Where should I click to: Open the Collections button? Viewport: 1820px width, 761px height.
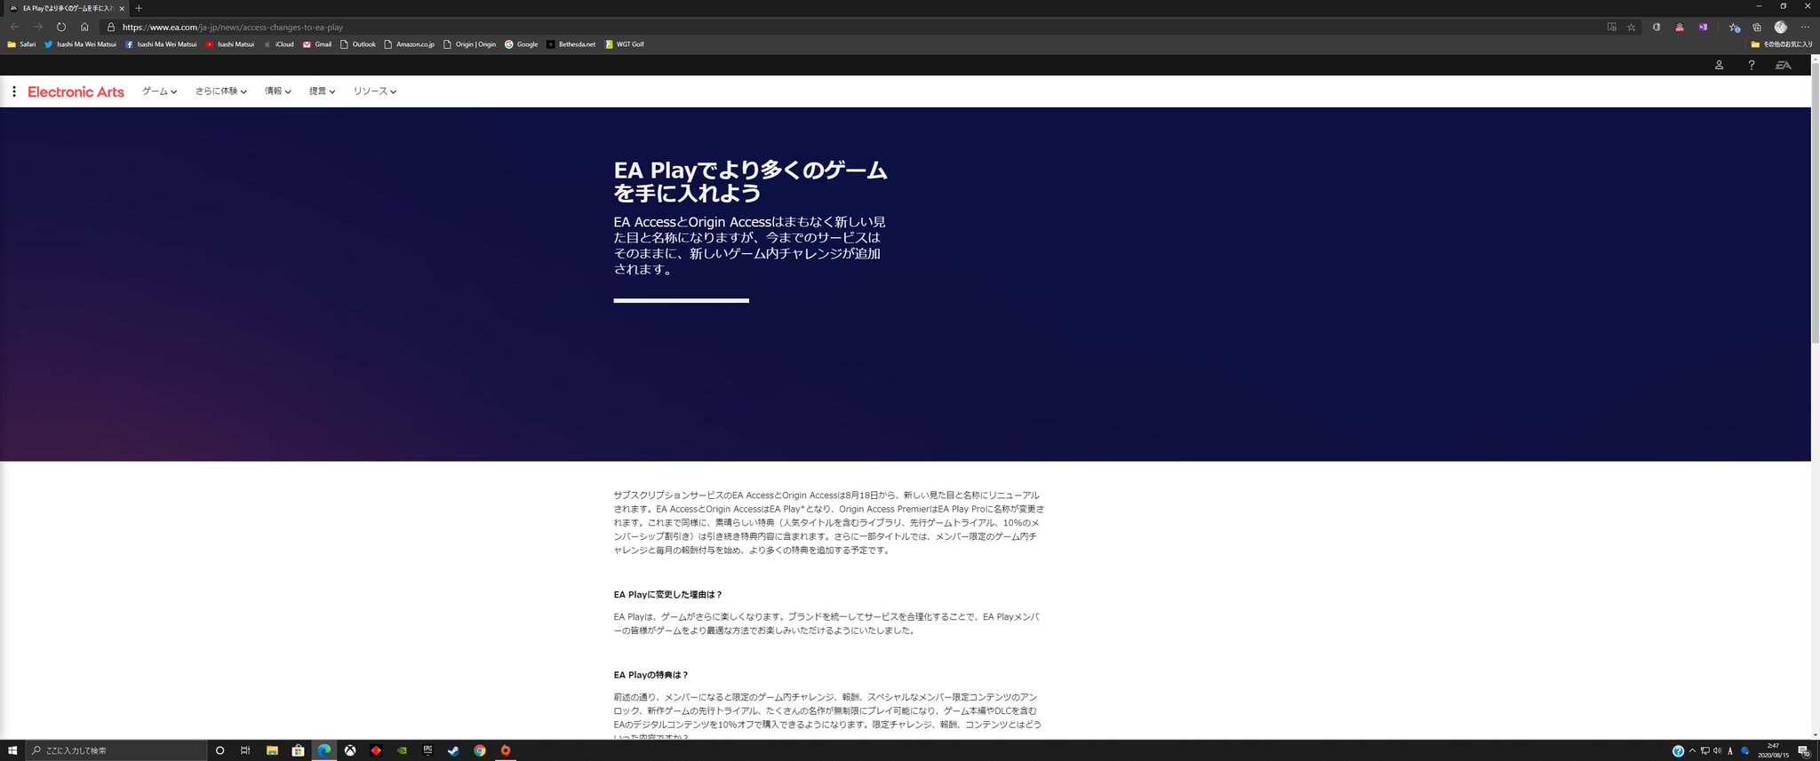click(1757, 27)
